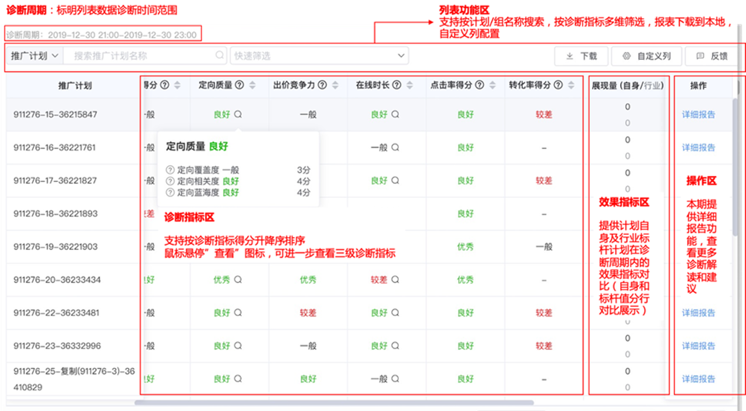Click help icon beside 出价竞争力 header
The height and width of the screenshot is (411, 746).
(322, 85)
